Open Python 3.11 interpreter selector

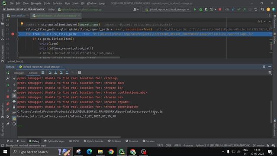click(x=223, y=146)
